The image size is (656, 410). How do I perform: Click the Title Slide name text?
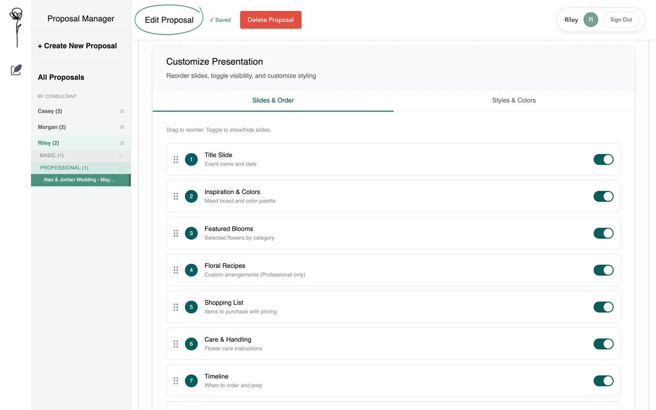218,155
